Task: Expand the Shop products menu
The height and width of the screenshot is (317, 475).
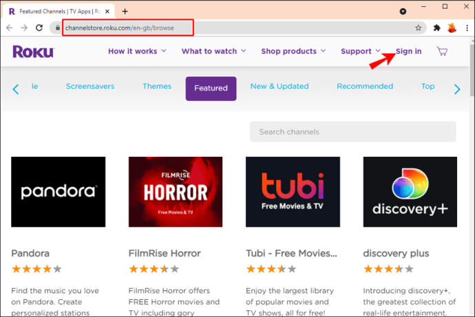Action: coord(293,51)
